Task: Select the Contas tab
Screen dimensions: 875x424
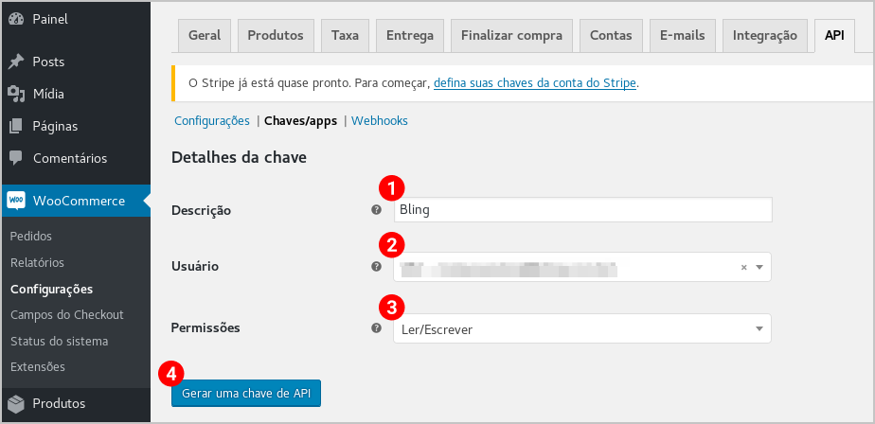Action: click(x=611, y=35)
